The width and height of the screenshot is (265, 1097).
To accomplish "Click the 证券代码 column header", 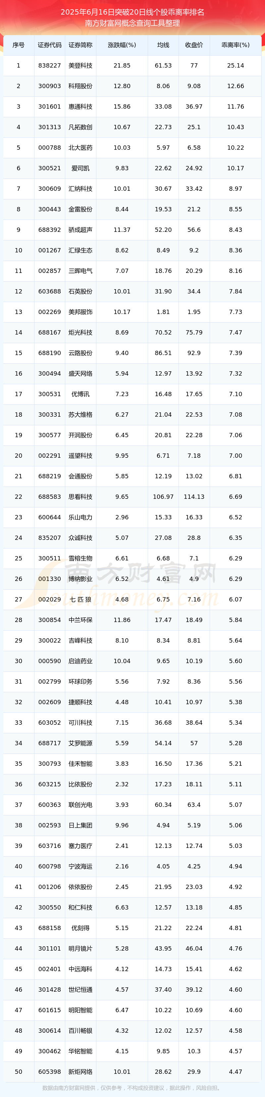I will (49, 45).
